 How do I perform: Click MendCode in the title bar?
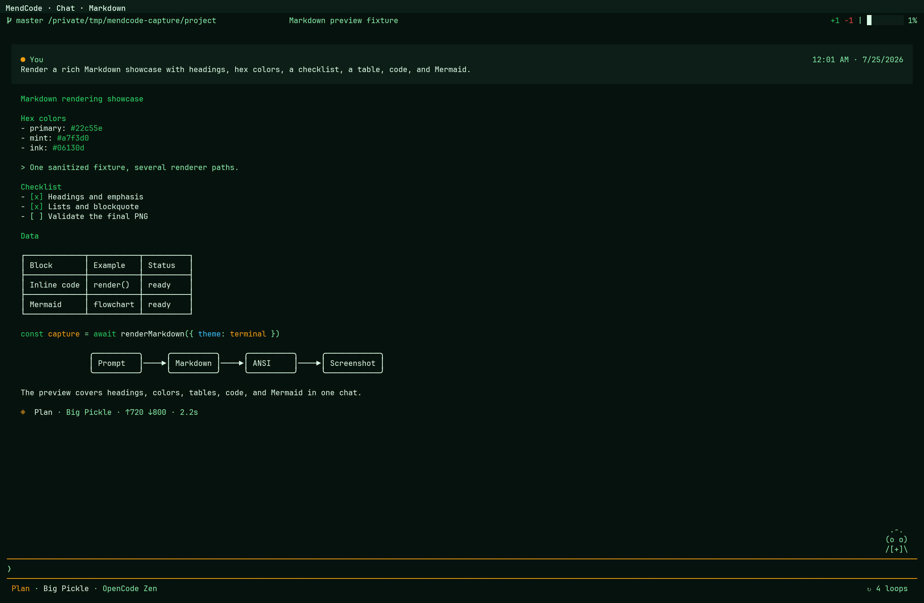pos(24,8)
